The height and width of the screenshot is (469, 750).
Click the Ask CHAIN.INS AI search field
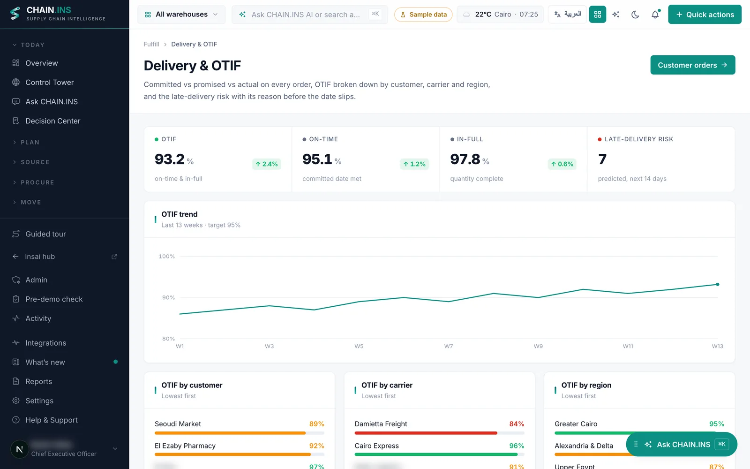[310, 15]
